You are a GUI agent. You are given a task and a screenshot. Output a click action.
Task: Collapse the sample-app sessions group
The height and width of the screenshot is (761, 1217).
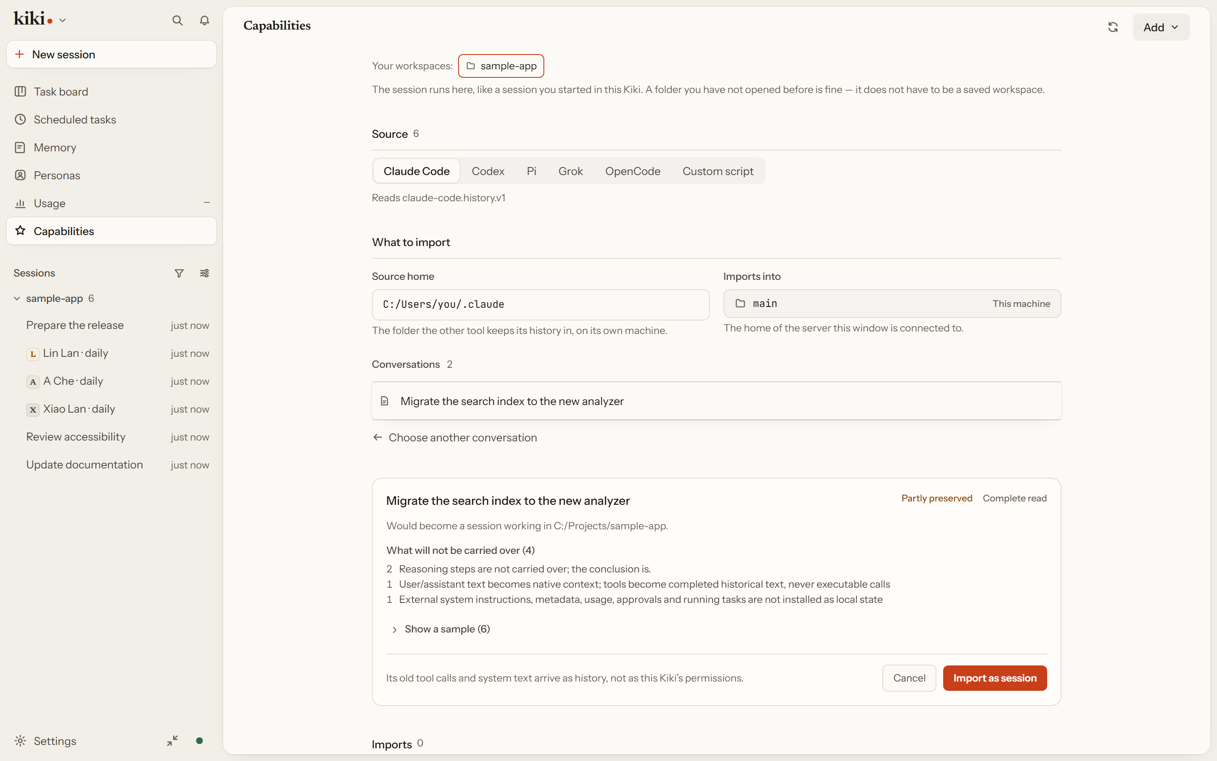[16, 298]
